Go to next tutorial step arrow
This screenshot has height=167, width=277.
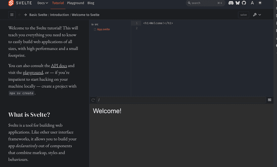(25, 15)
